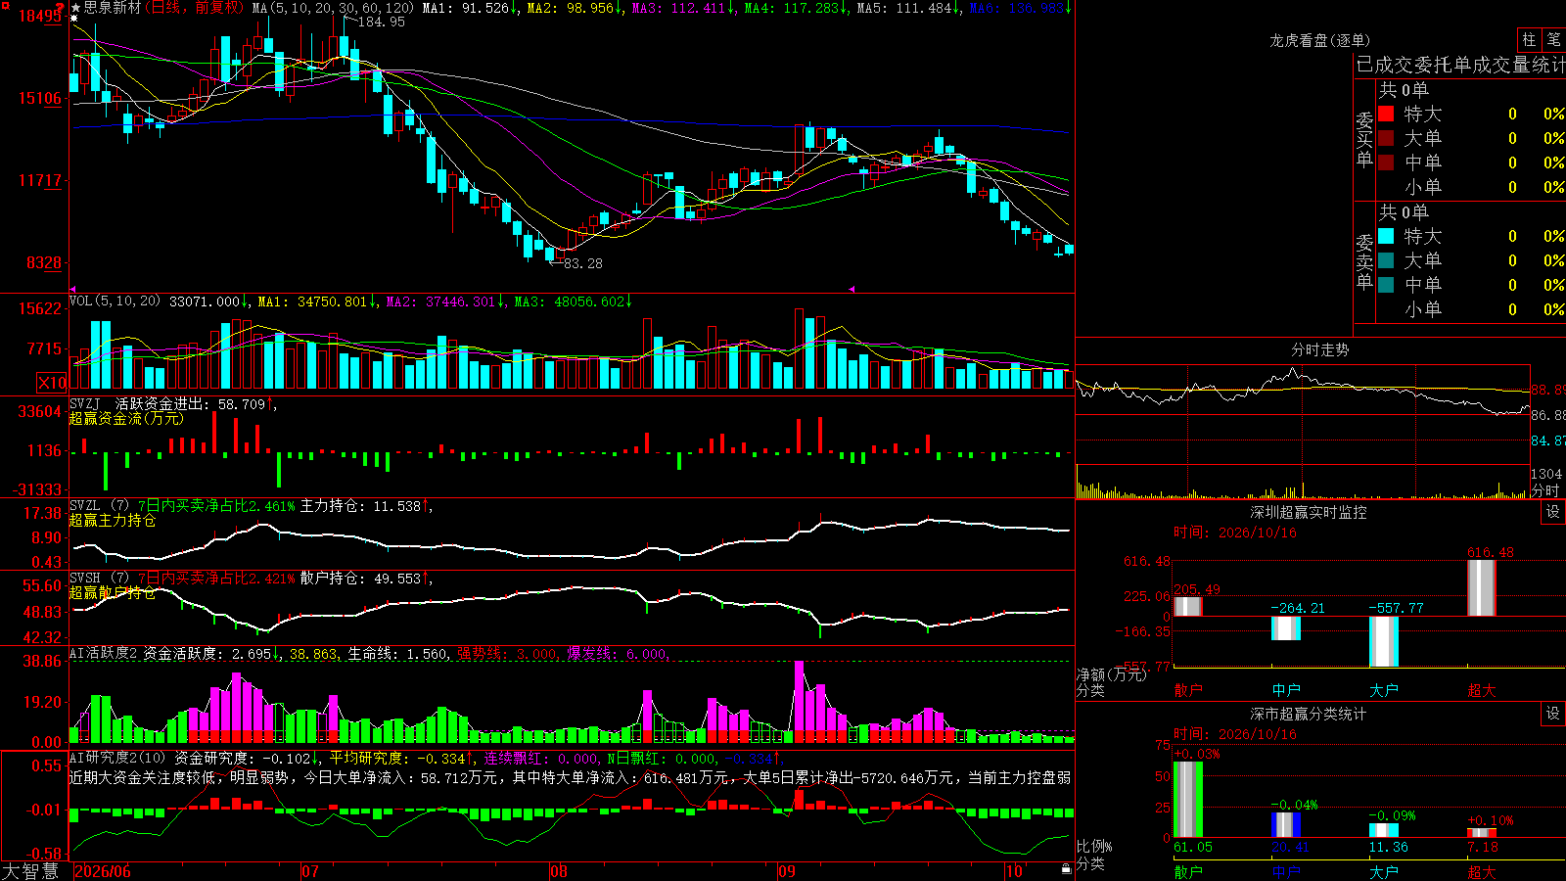Click the 深圳超赢实时监控 panel title
The width and height of the screenshot is (1566, 881).
[1309, 512]
